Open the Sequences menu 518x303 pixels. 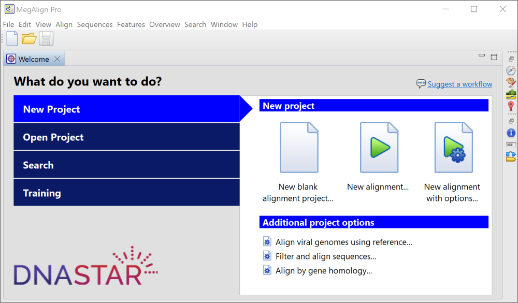tap(95, 24)
